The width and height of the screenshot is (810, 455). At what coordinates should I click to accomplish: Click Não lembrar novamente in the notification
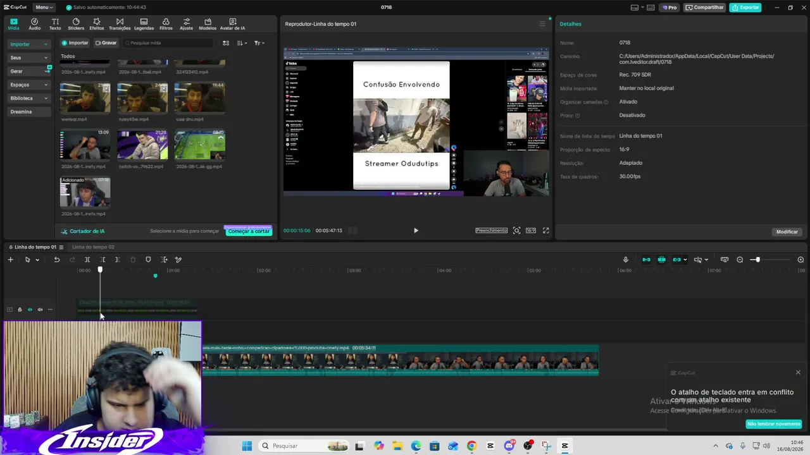pyautogui.click(x=774, y=424)
